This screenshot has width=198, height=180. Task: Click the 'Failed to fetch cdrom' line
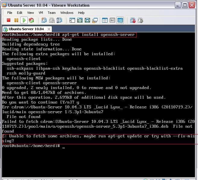coord(98,121)
